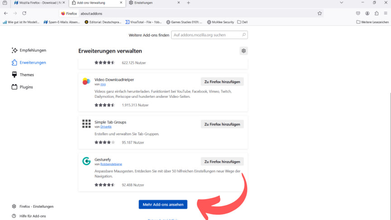The width and height of the screenshot is (391, 220).
Task: Open author link mig
Action: tap(103, 84)
